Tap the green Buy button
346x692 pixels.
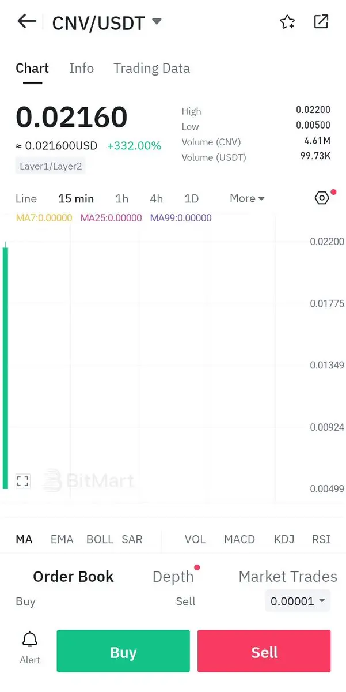pyautogui.click(x=123, y=651)
